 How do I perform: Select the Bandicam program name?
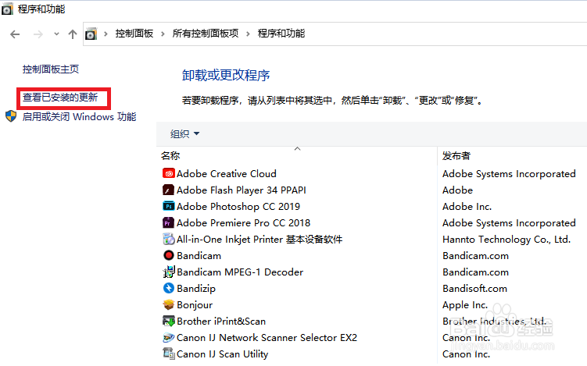(199, 256)
